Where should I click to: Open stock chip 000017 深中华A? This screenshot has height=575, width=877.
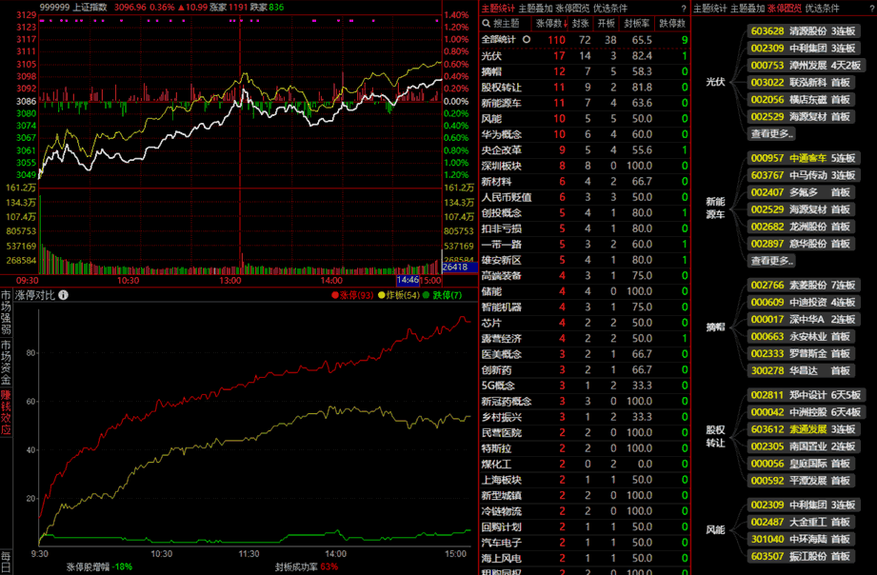pyautogui.click(x=803, y=319)
